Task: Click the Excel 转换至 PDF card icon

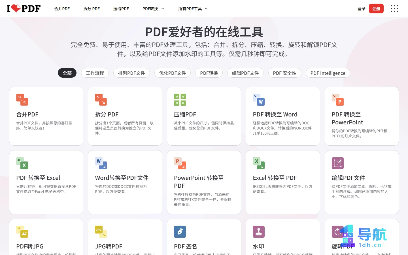Action: coord(259,163)
